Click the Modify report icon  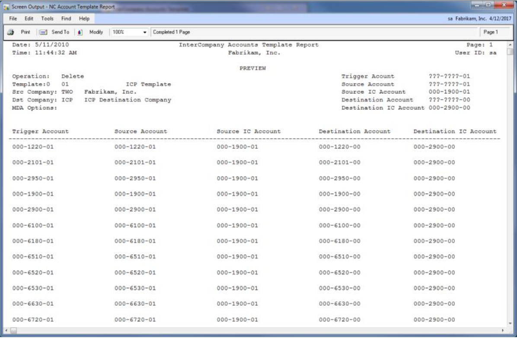(81, 32)
